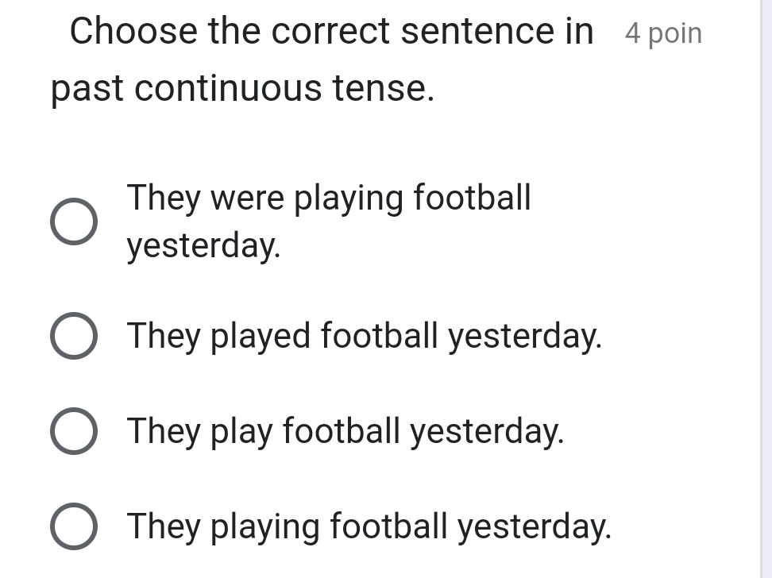Click the answer 'They played football yesterday.'

(x=365, y=336)
